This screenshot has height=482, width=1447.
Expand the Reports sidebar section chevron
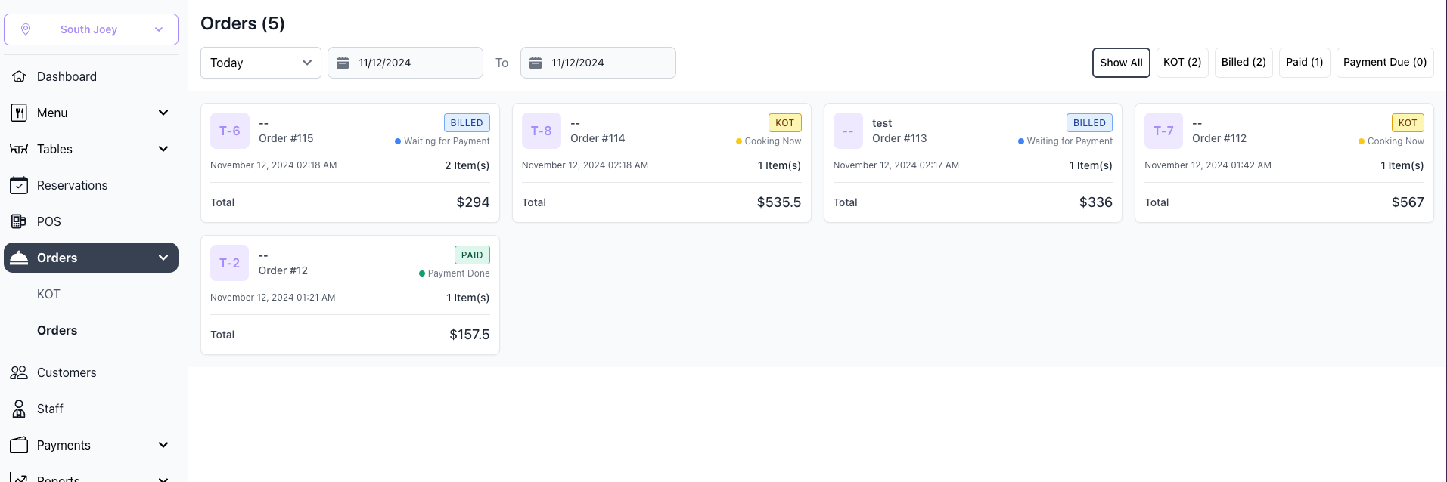click(x=163, y=479)
